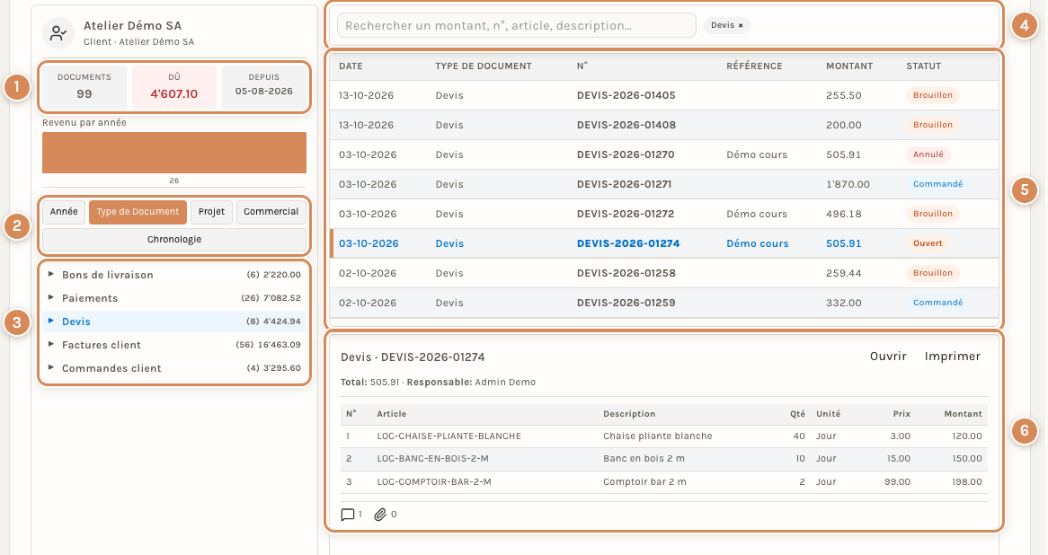The height and width of the screenshot is (555, 1048).
Task: Click the Ouvert status badge
Action: (x=928, y=243)
